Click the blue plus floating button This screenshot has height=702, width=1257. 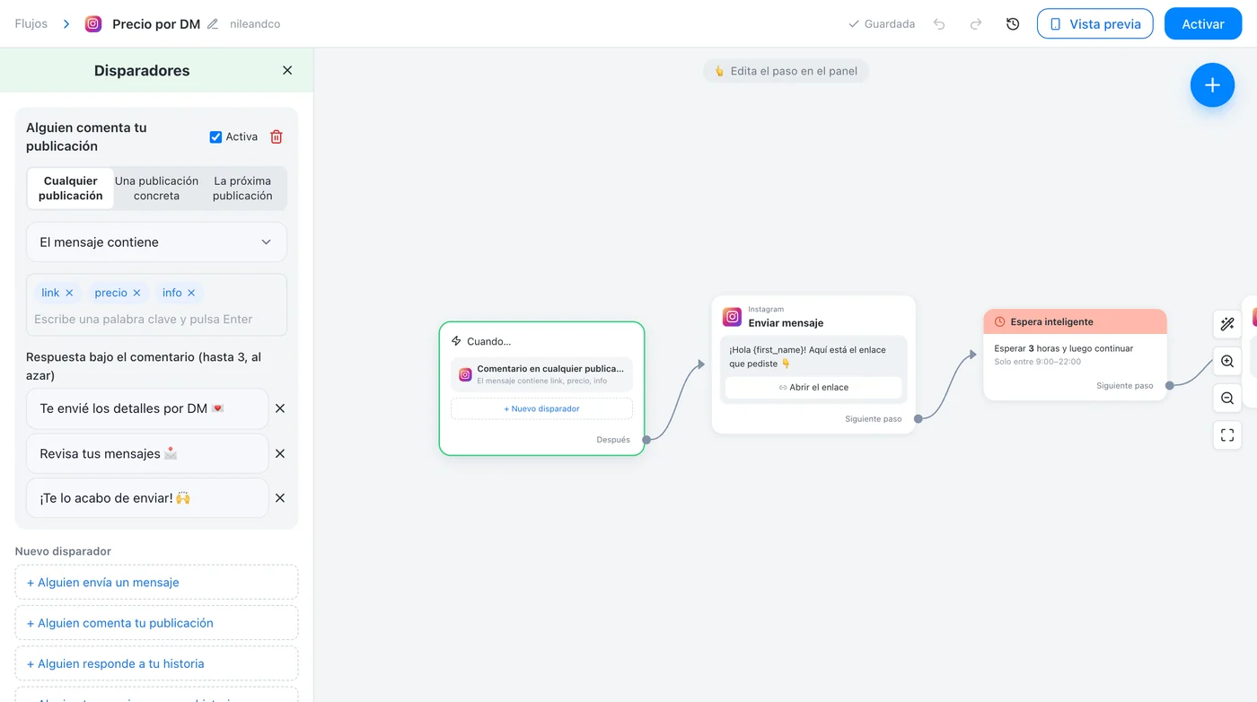pos(1212,85)
